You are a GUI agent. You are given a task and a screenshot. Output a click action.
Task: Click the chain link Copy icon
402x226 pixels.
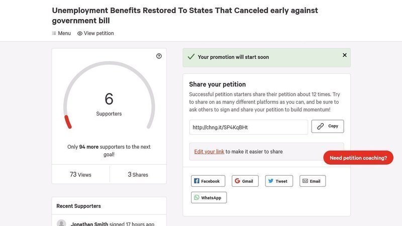321,127
